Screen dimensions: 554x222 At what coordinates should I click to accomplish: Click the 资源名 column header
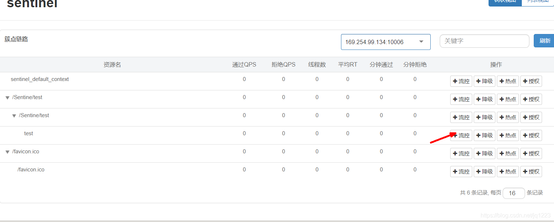click(112, 65)
